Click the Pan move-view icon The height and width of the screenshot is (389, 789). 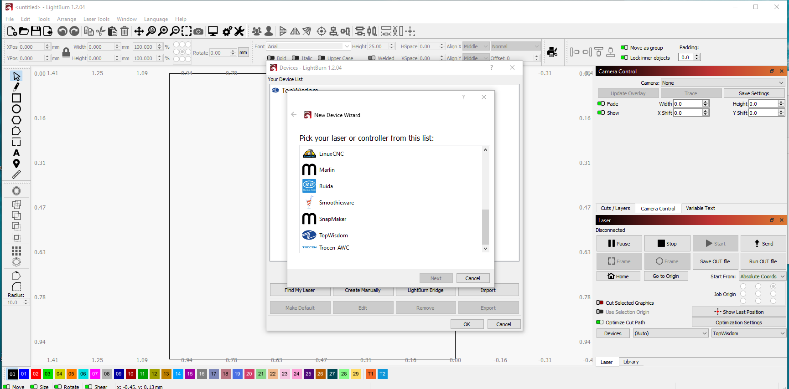139,31
